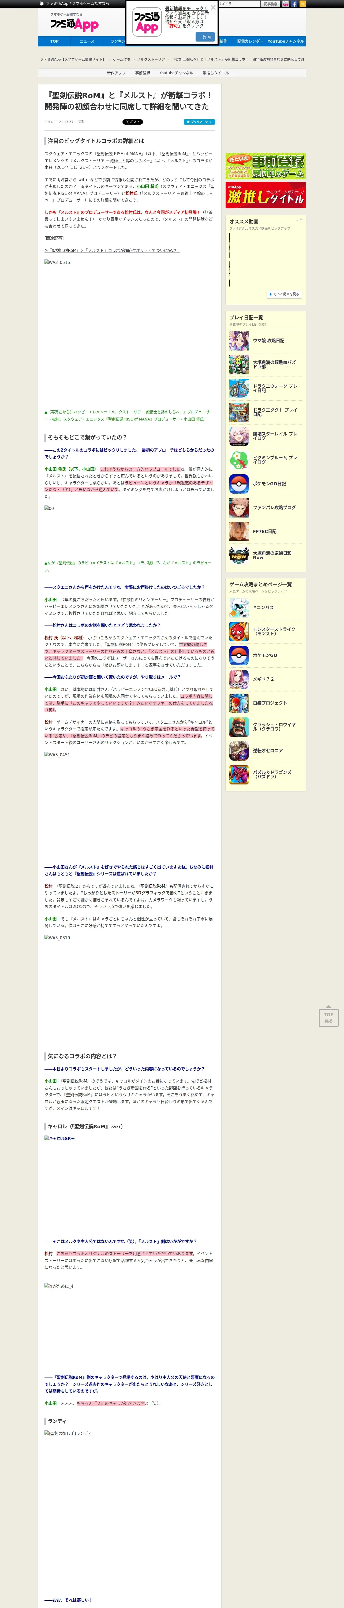Select 新作アプリ in the sub-navigation
This screenshot has width=344, height=1608.
(116, 73)
